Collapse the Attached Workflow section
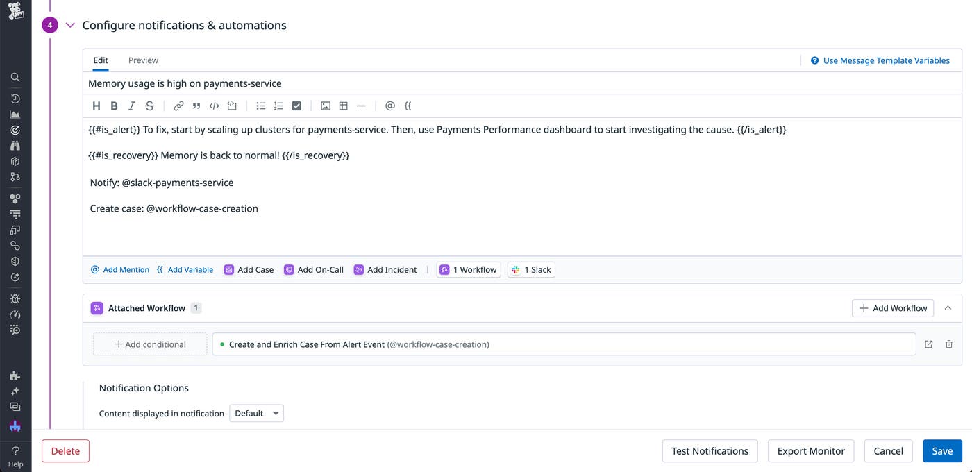This screenshot has height=472, width=972. click(x=948, y=307)
